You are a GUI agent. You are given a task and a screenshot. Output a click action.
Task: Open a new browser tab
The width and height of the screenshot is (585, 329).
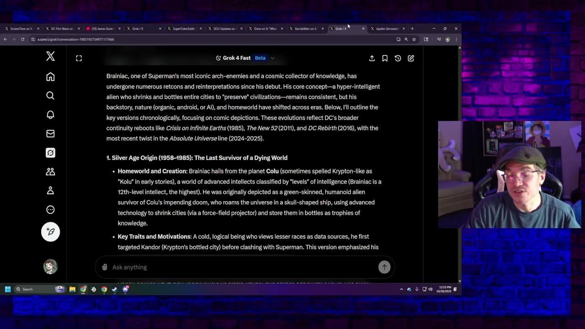(412, 29)
